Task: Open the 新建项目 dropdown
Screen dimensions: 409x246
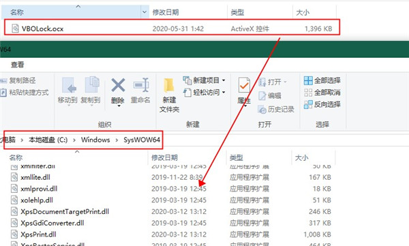Action: coord(204,80)
